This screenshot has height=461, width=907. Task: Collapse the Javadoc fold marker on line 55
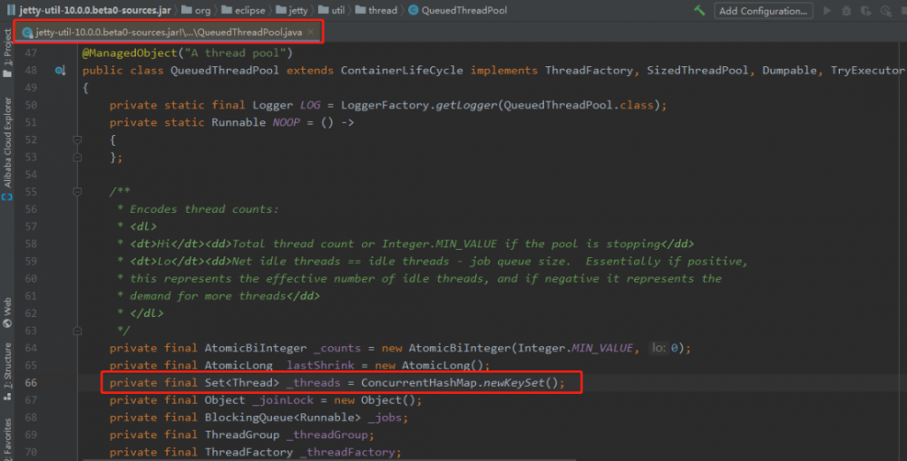tap(77, 192)
